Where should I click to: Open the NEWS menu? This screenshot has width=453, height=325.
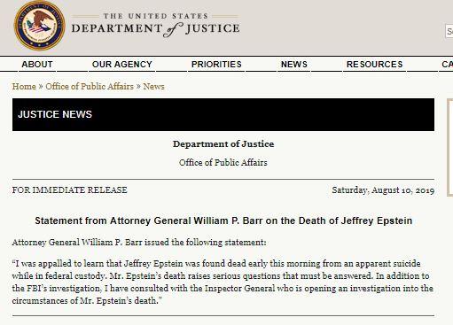pyautogui.click(x=294, y=64)
